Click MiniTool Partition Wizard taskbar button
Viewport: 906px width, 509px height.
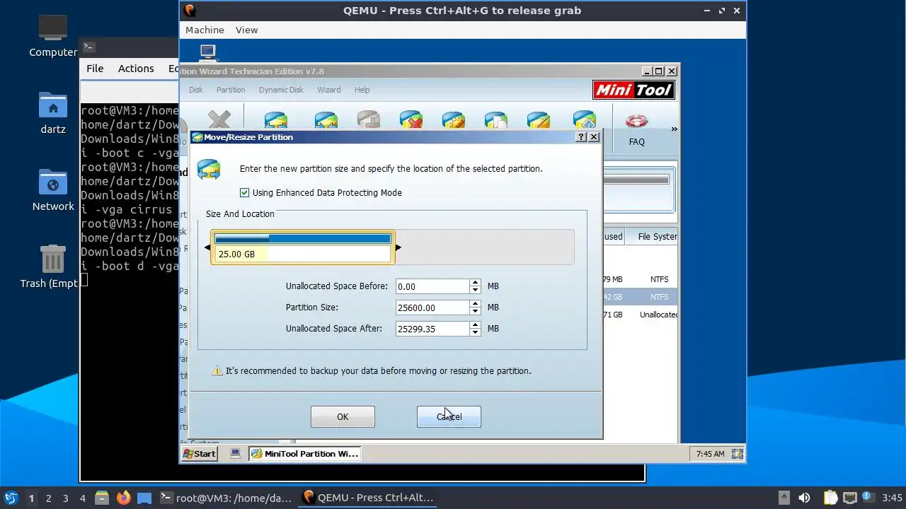pyautogui.click(x=305, y=454)
